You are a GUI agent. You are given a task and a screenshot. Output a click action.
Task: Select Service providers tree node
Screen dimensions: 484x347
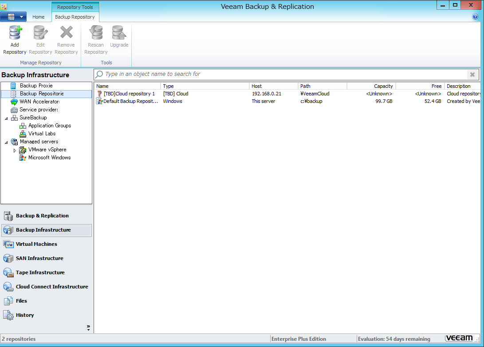(x=39, y=110)
